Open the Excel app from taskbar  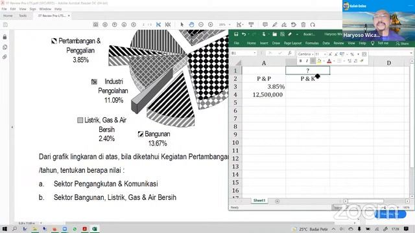tap(95, 228)
